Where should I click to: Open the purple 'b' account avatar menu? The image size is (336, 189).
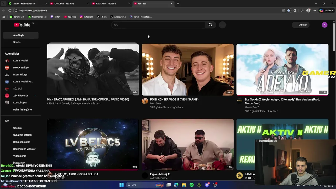tap(324, 25)
